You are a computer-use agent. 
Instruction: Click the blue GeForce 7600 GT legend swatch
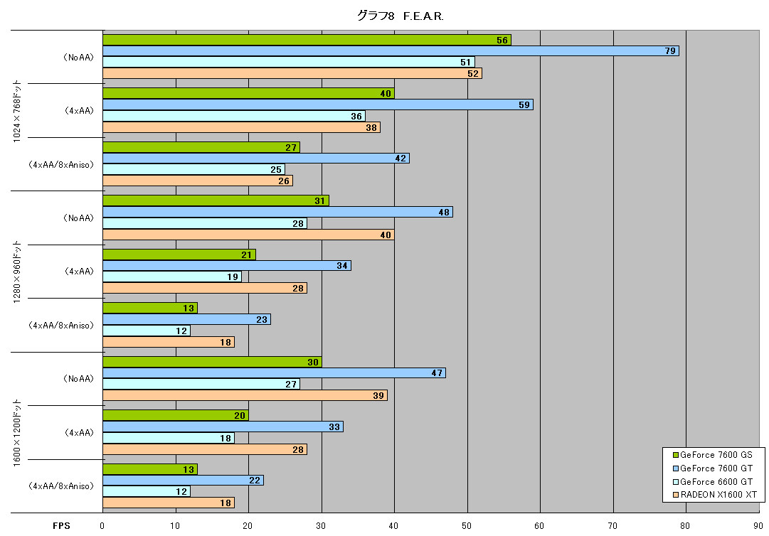click(x=675, y=468)
